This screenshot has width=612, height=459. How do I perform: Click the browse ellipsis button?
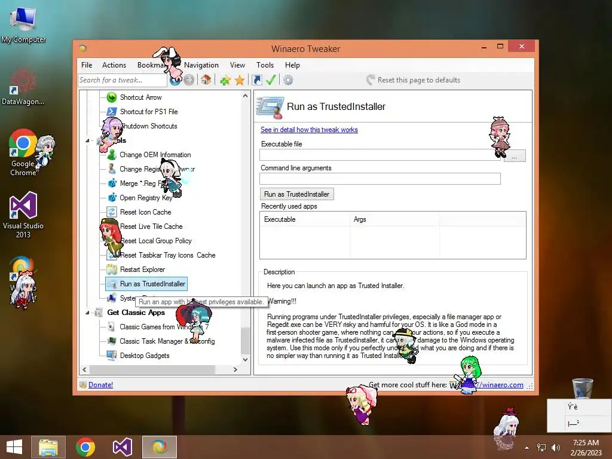515,156
